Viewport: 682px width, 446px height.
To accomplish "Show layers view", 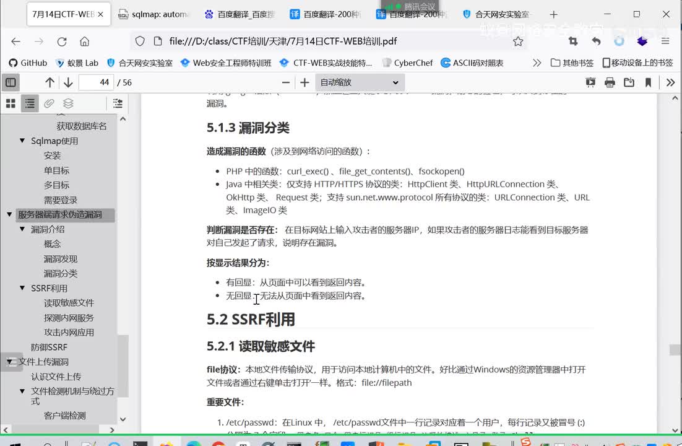I will [68, 103].
